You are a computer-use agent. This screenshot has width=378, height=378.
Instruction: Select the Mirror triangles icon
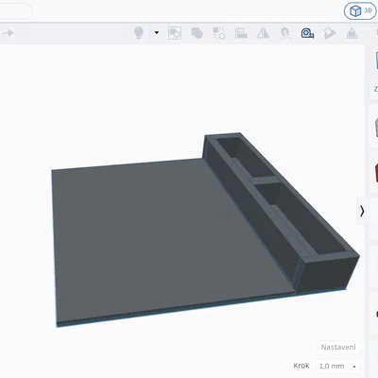[263, 33]
